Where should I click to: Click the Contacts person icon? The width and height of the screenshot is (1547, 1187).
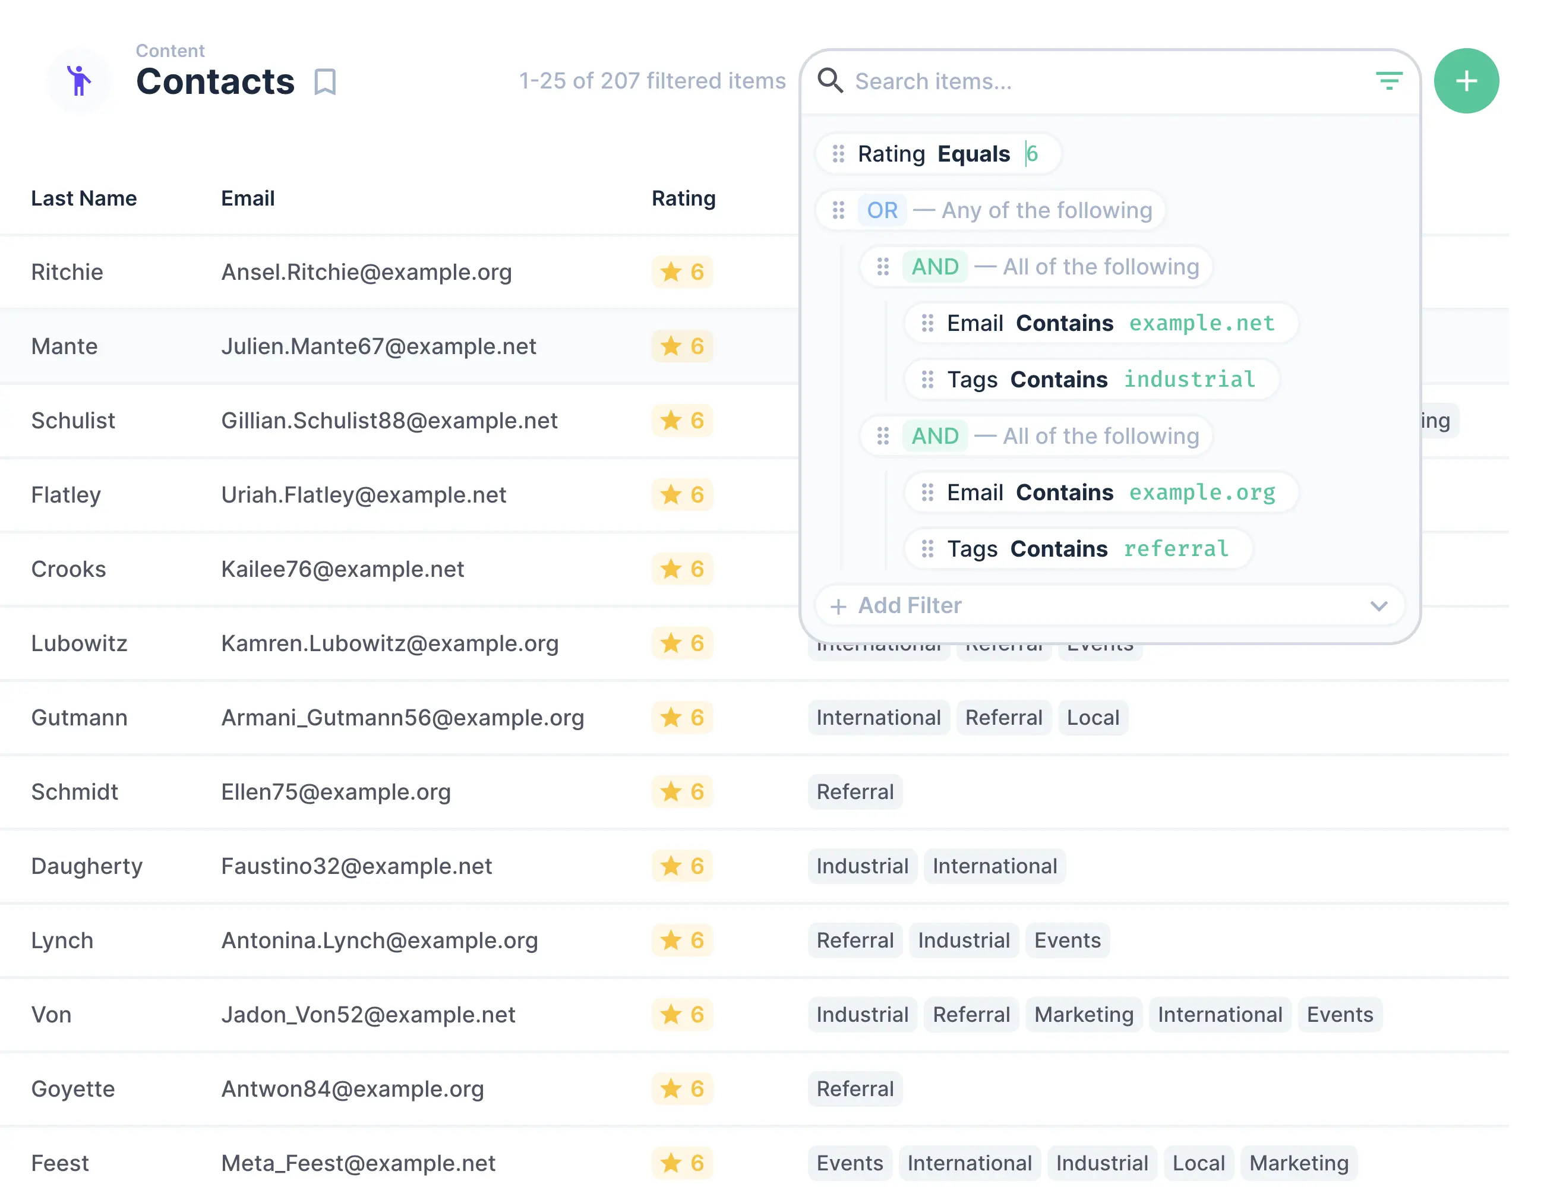click(79, 81)
